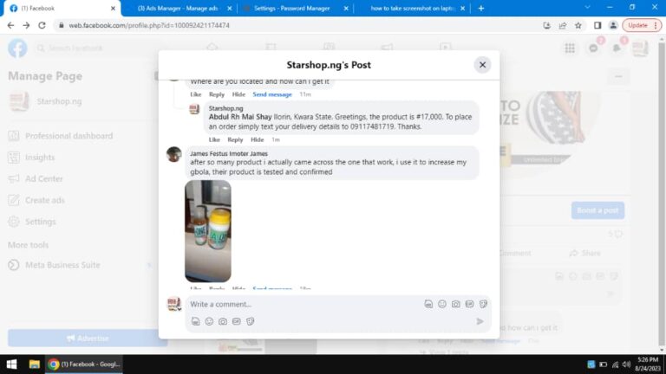
Task: Click the Write a comment input field
Action: (x=304, y=304)
